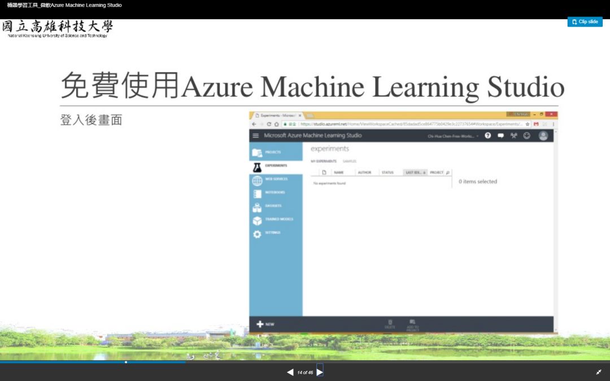Sort by the Name column header
Screen dimensions: 610x381
339,172
